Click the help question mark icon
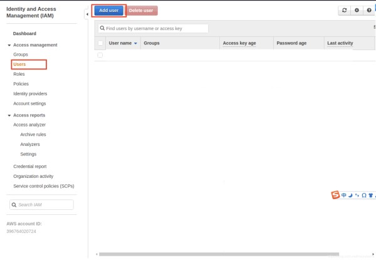 (x=369, y=10)
